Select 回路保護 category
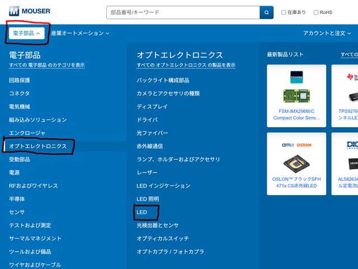This screenshot has width=358, height=269. pos(20,80)
